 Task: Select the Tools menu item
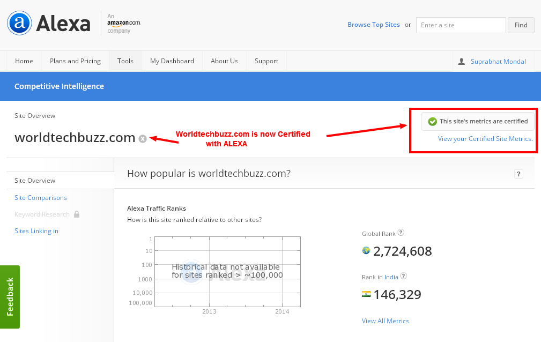[x=125, y=61]
